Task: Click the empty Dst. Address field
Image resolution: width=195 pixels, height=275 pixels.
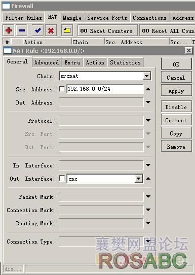Action: [x=101, y=102]
